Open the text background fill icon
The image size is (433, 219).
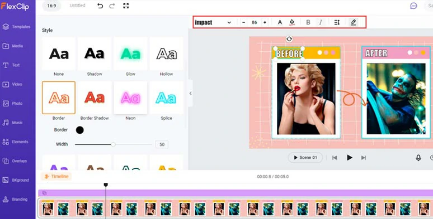point(292,22)
